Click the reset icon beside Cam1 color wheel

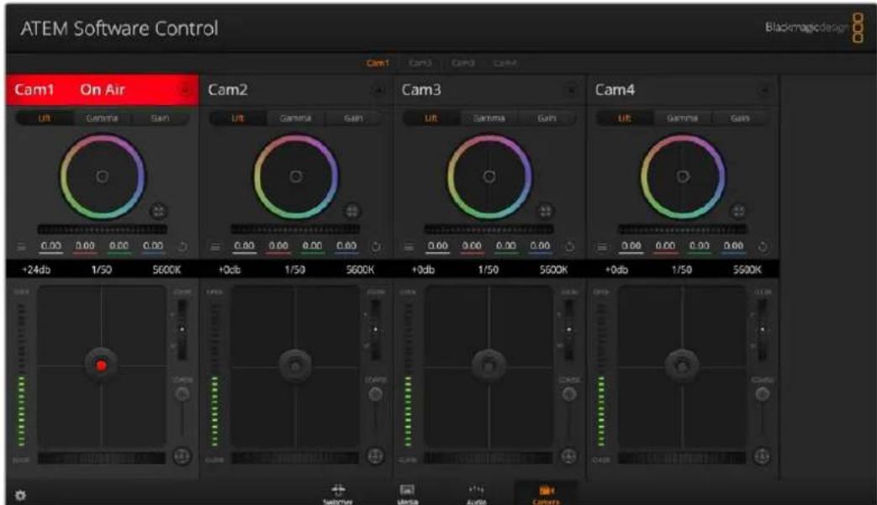[x=159, y=211]
